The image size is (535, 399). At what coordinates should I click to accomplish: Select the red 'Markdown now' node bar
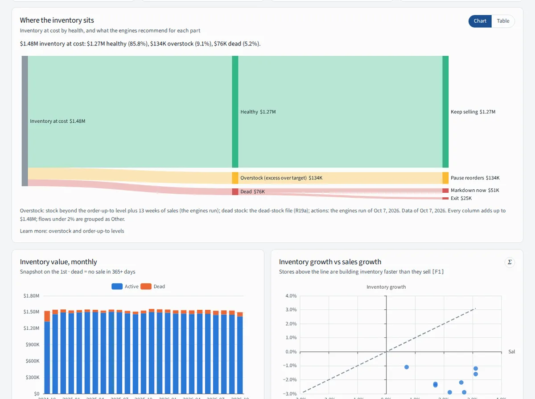[x=445, y=191]
